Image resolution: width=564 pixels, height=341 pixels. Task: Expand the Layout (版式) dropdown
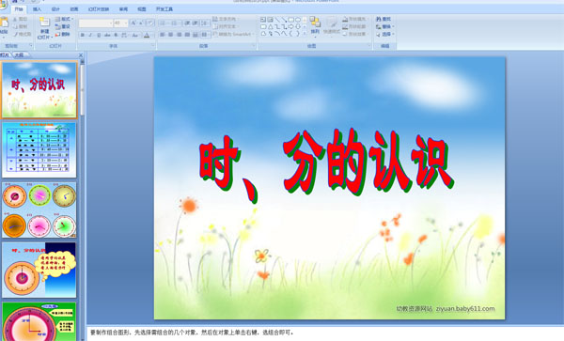(x=65, y=19)
